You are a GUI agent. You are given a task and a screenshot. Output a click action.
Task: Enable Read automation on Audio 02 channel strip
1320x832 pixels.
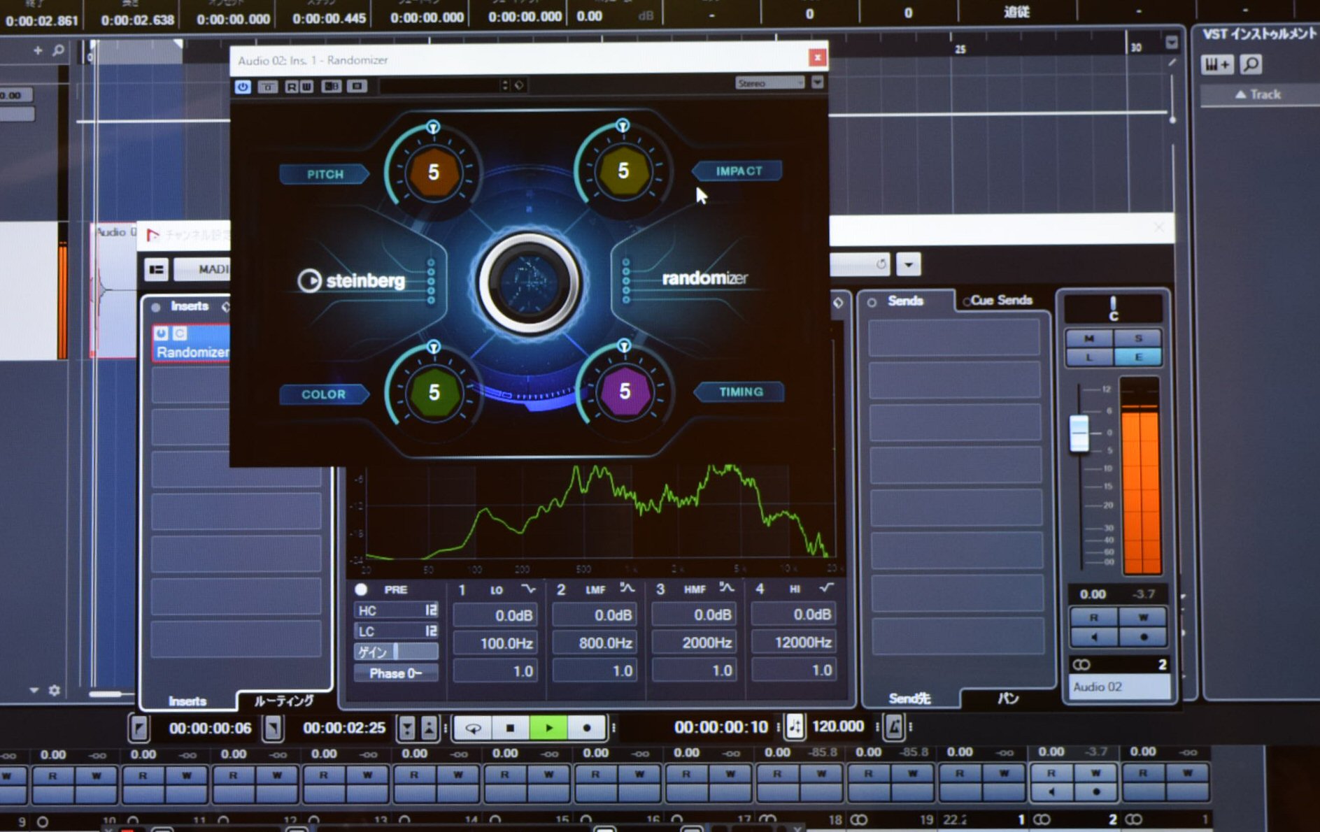(x=1093, y=617)
